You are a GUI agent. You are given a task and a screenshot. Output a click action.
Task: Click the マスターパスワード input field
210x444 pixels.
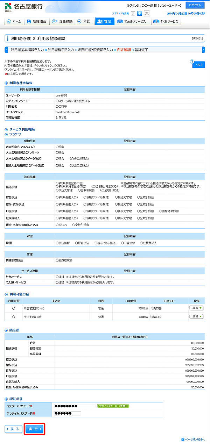[x=75, y=406]
